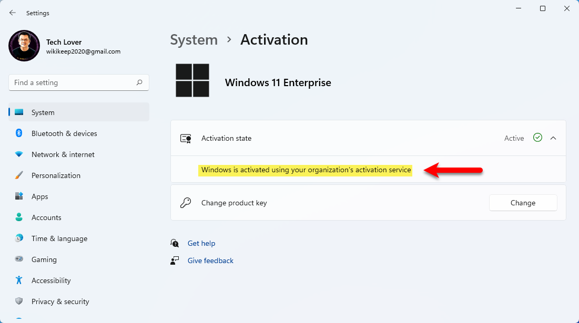Minimize the Settings window
The image size is (579, 323).
click(x=519, y=8)
